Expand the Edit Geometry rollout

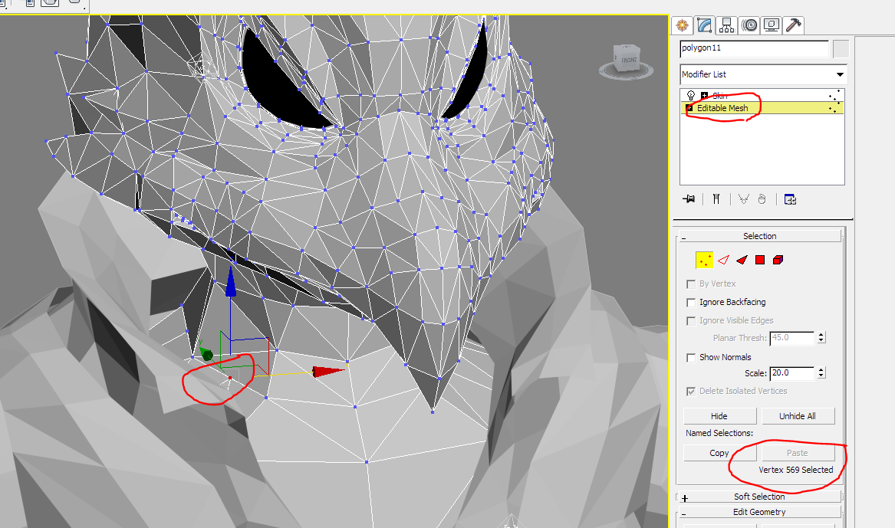[x=758, y=512]
